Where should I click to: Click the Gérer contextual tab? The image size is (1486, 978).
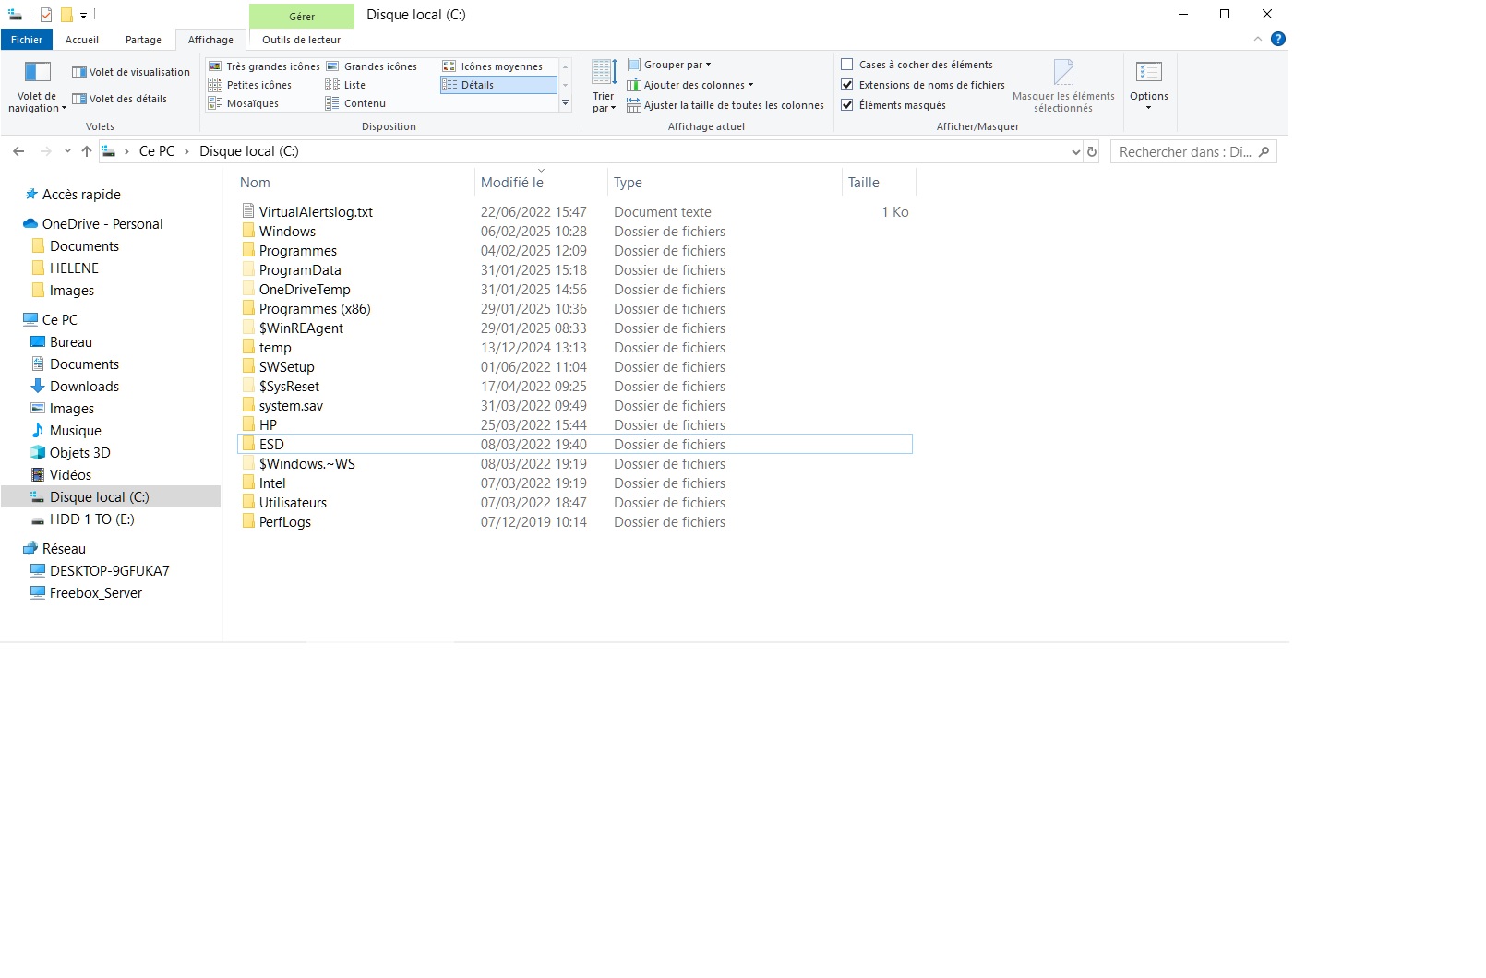pos(302,17)
